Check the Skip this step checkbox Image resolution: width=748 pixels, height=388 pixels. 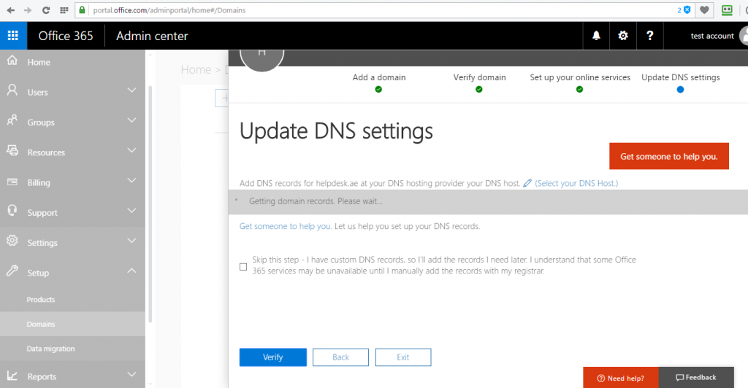[x=243, y=267]
